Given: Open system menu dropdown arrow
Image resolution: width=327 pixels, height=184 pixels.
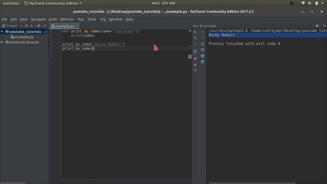Looking at the screenshot, I should [322, 3].
